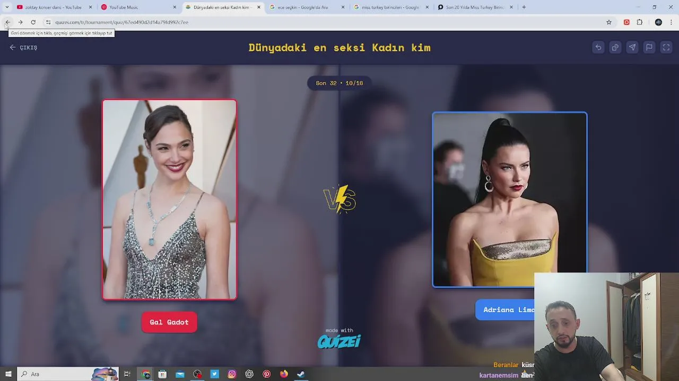Close the miss turkey birincileri tab
The image size is (679, 381).
pos(427,7)
